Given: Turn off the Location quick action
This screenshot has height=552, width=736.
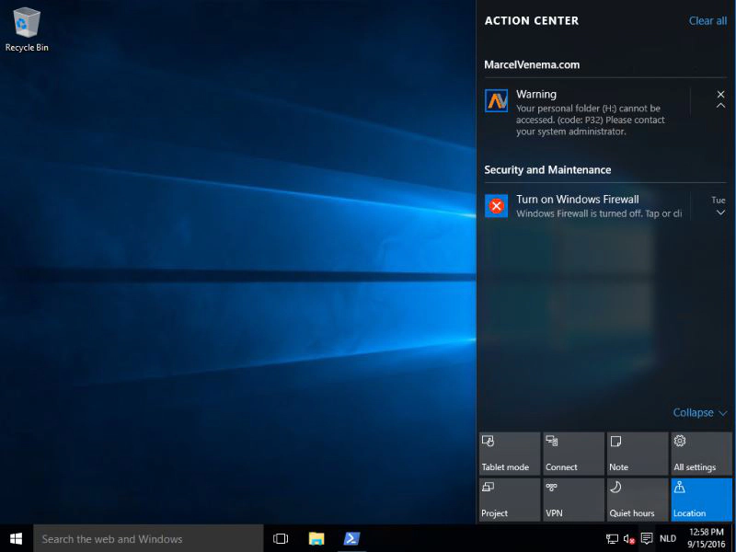Looking at the screenshot, I should (701, 500).
